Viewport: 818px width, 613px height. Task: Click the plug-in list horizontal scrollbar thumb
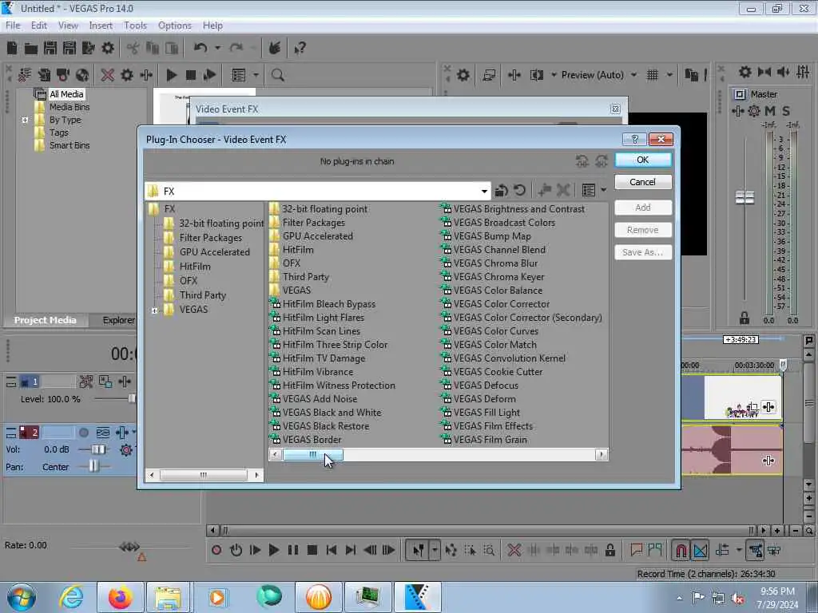(312, 454)
